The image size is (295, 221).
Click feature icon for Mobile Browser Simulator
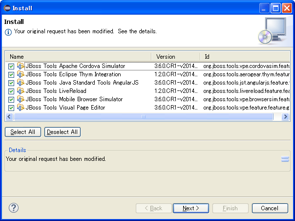coord(21,99)
